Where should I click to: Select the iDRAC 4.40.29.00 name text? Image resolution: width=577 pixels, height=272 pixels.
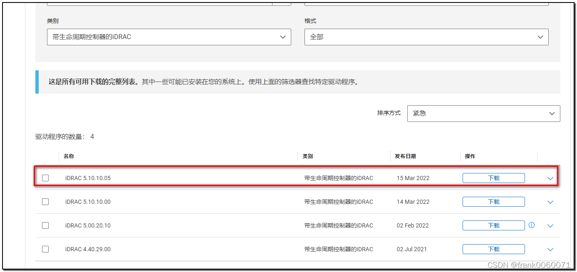(x=88, y=249)
